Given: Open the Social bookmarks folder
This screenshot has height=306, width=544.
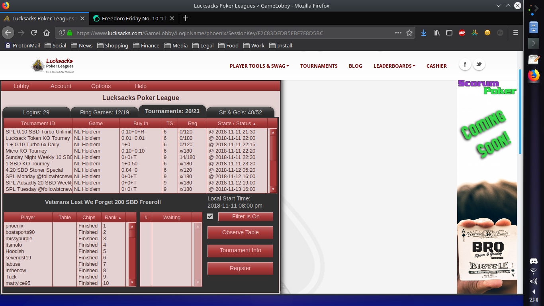Looking at the screenshot, I should tap(55, 45).
